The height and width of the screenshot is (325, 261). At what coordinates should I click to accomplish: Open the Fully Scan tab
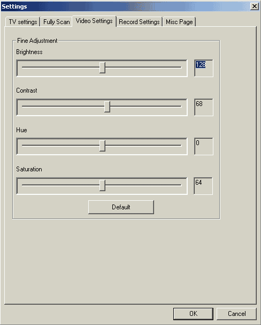click(56, 22)
